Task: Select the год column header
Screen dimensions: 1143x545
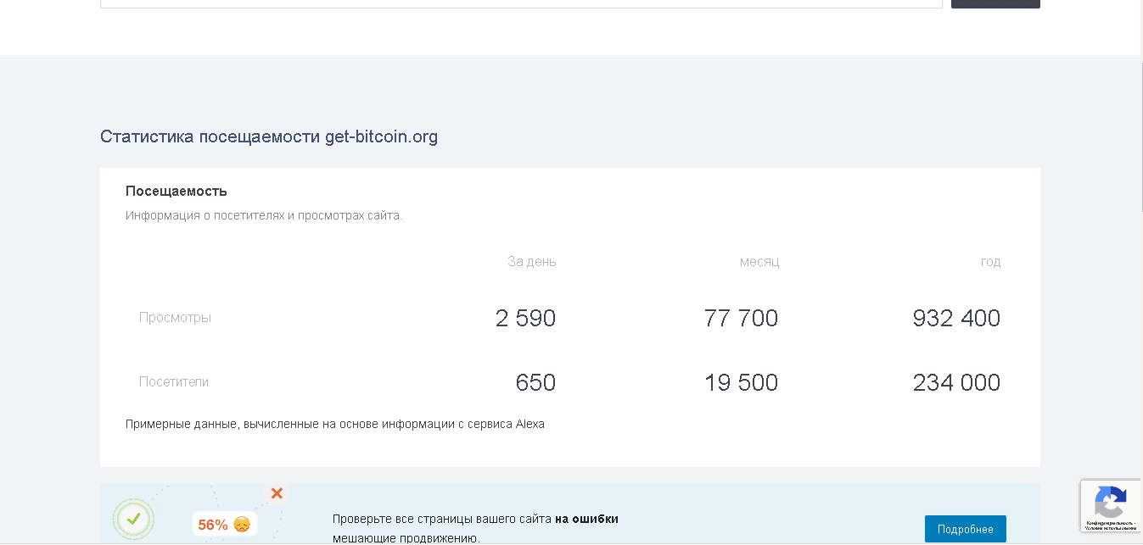Action: pyautogui.click(x=990, y=262)
